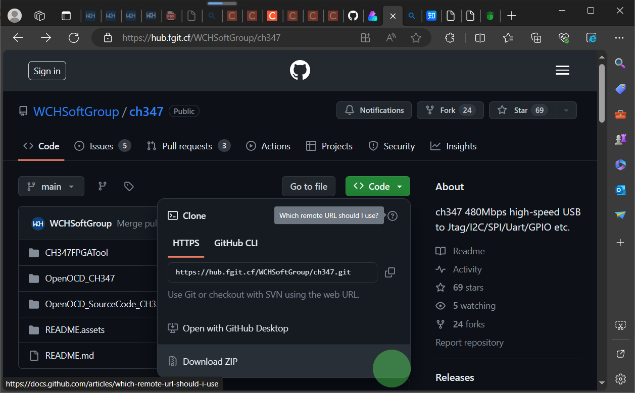
Task: Open the Projects tab
Action: point(329,146)
